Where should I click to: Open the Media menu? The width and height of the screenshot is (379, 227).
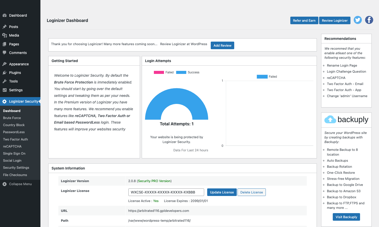(x=20, y=35)
